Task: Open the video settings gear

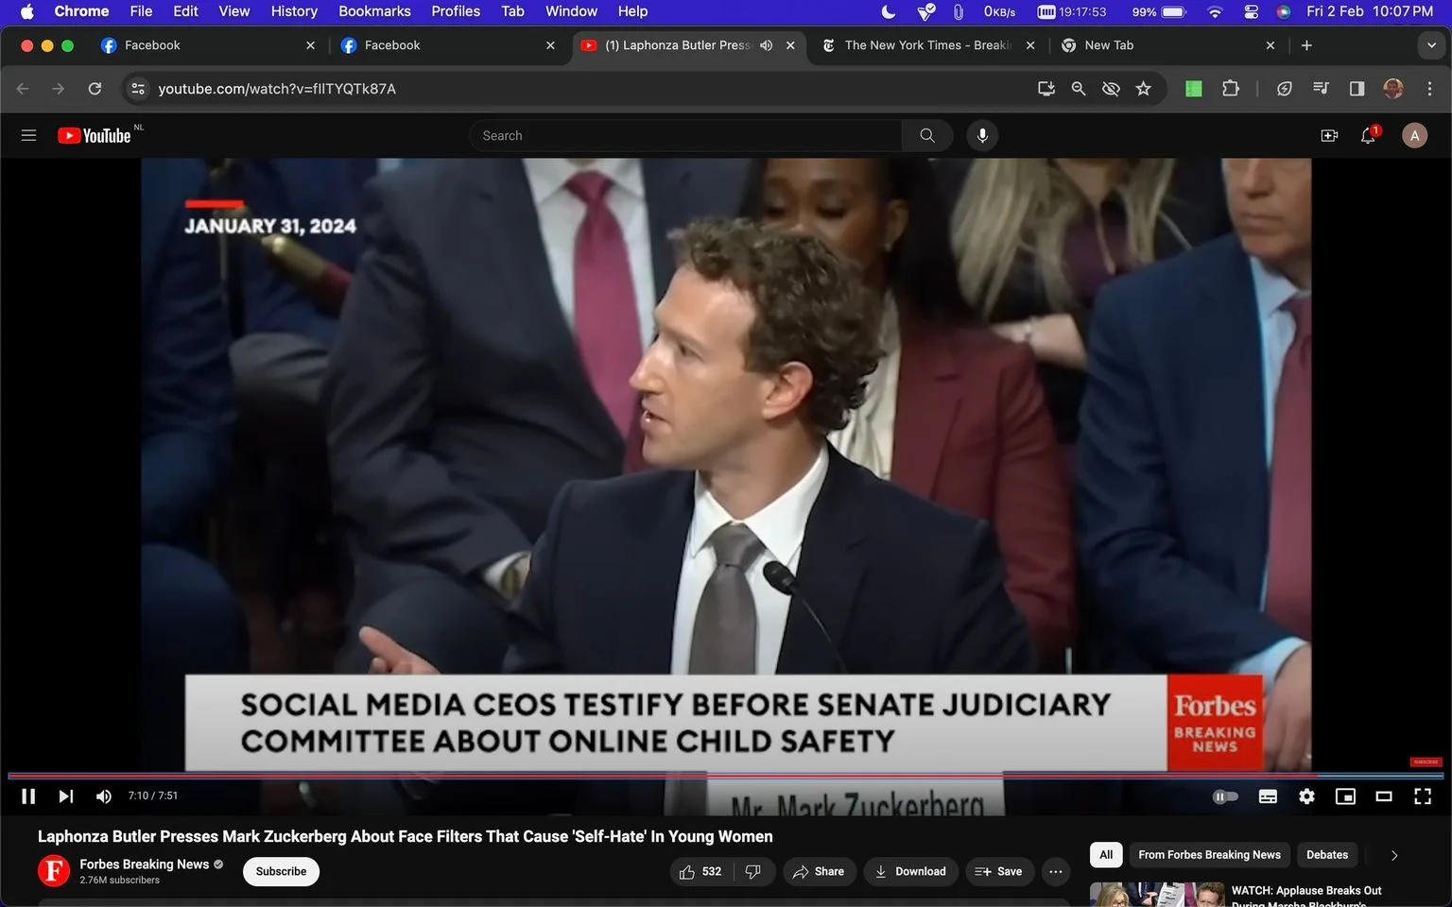Action: (x=1306, y=796)
